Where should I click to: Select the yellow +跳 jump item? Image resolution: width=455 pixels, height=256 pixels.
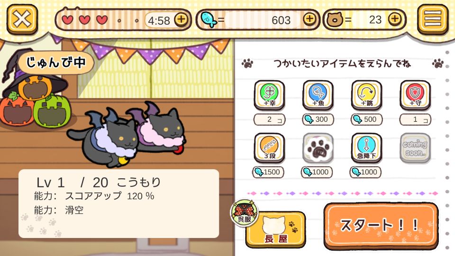point(366,95)
